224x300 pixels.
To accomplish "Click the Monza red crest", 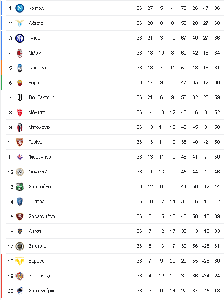I will [x=20, y=113].
